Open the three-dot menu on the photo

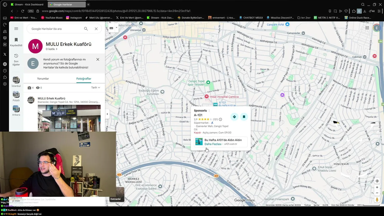click(97, 107)
